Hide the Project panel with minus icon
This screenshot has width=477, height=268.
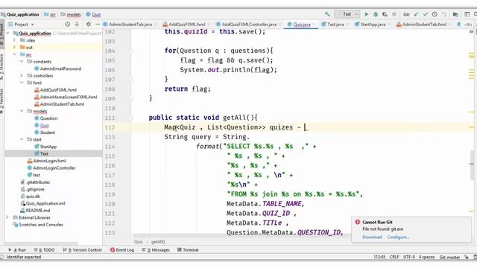pos(98,24)
